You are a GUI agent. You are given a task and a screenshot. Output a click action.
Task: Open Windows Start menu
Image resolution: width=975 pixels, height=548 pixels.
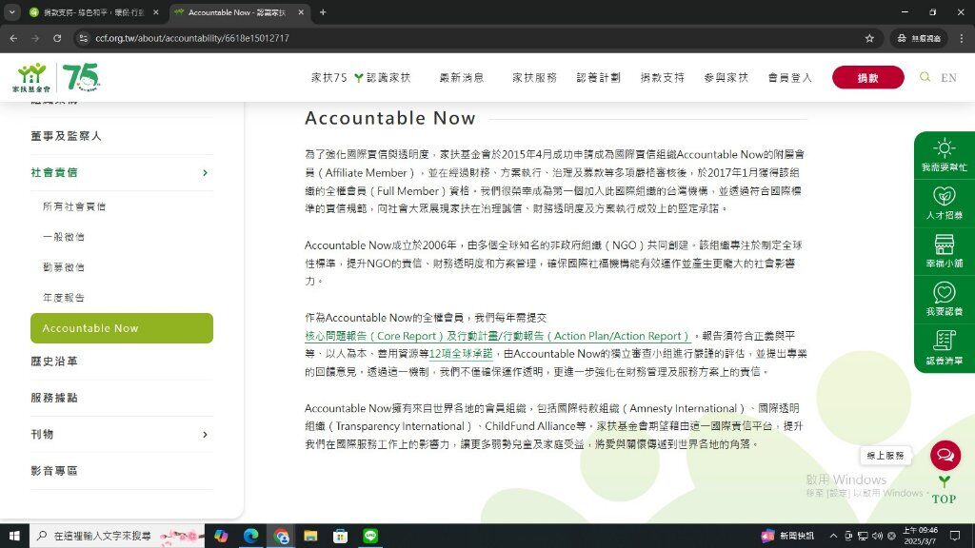(x=14, y=536)
